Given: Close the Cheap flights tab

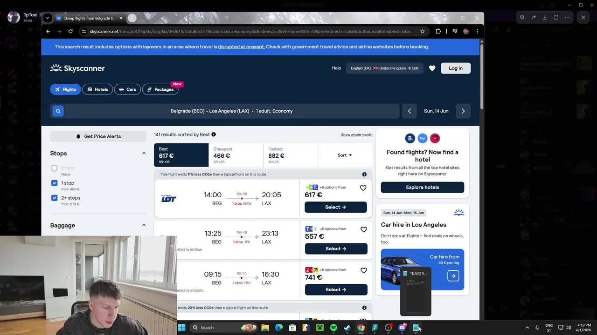Looking at the screenshot, I should 121,18.
